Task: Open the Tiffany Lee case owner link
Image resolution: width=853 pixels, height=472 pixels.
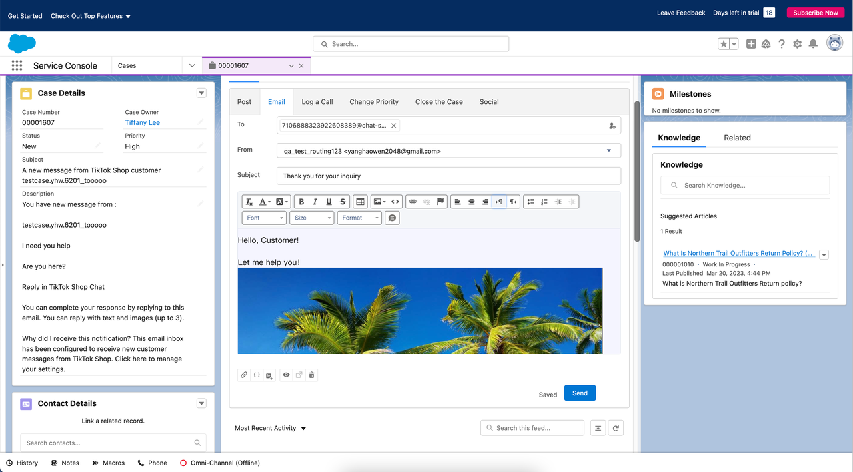Action: pyautogui.click(x=142, y=122)
